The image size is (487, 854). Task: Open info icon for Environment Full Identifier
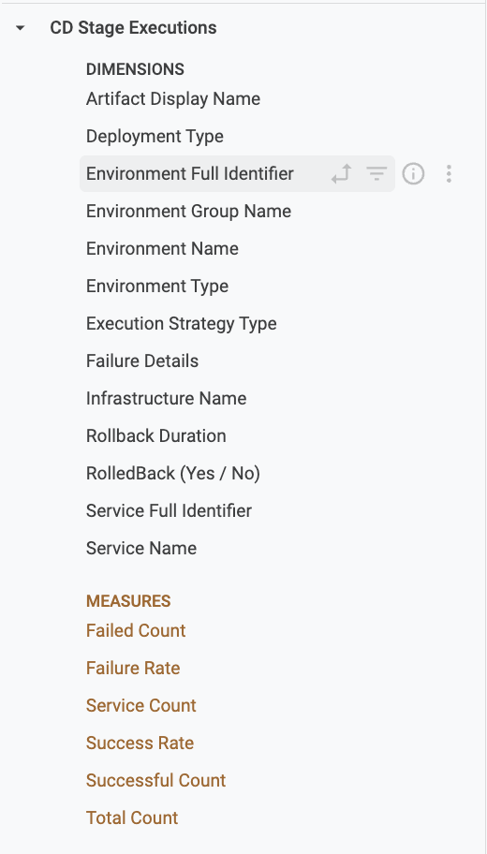[413, 174]
